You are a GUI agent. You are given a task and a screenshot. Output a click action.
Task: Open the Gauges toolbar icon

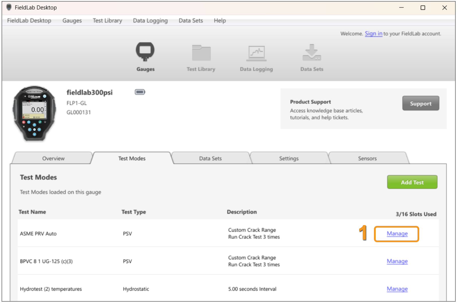coord(145,52)
